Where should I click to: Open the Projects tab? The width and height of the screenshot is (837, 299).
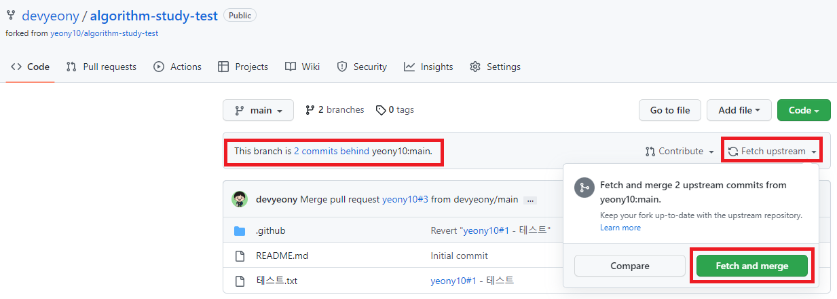point(243,67)
